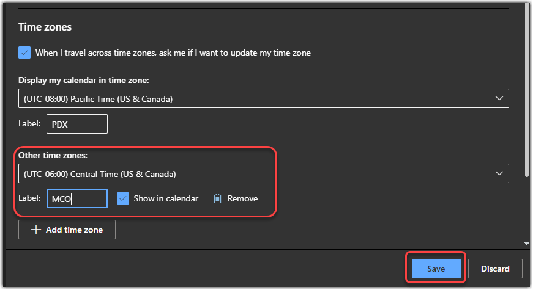Click the 'Show in calendar' label text
Screen dimensions: 533x290
point(166,198)
